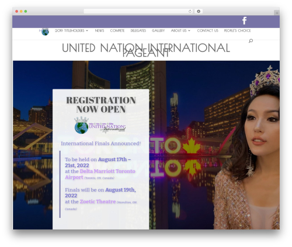The height and width of the screenshot is (247, 292).
Task: Open the Gallery menu item
Action: pyautogui.click(x=158, y=30)
